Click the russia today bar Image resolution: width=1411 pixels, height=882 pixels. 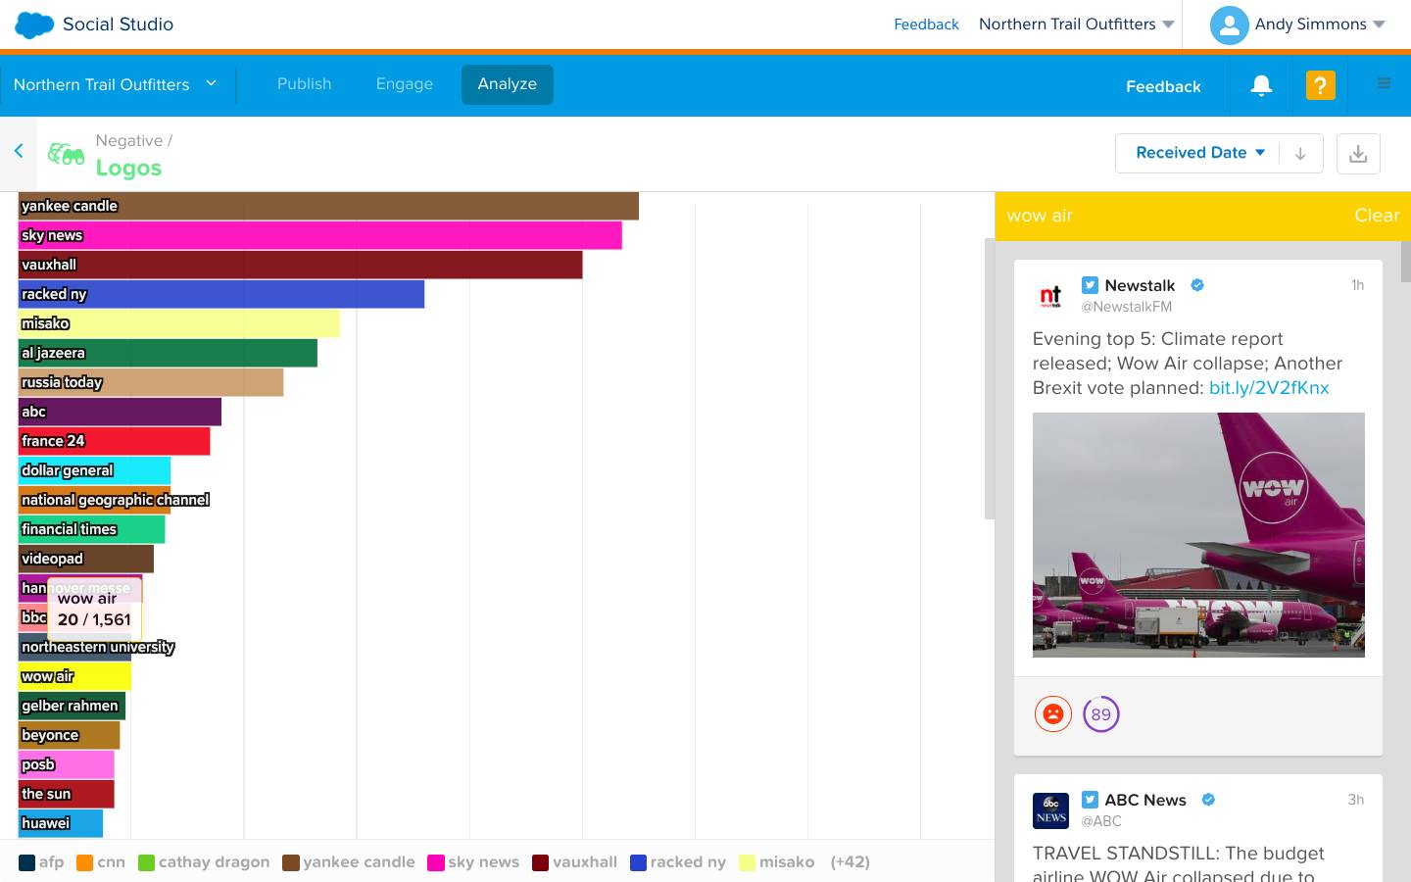tap(151, 382)
